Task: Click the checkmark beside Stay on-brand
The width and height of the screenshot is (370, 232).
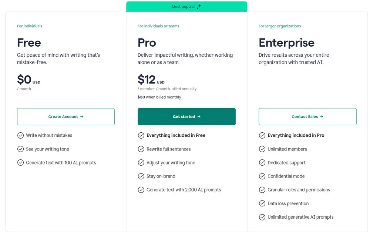Action: (141, 176)
